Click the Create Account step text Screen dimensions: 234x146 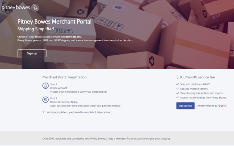[58, 88]
